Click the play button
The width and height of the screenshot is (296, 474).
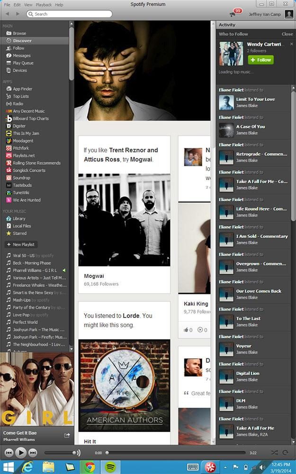tap(21, 453)
